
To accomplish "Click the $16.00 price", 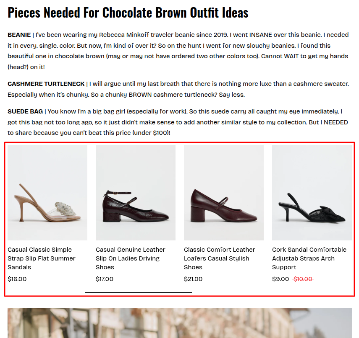I will coord(17,279).
